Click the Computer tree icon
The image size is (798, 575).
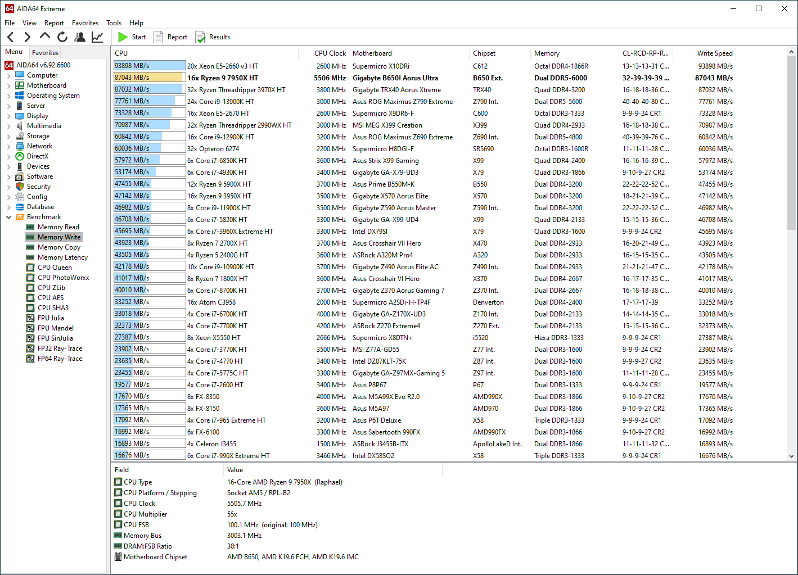tap(20, 75)
